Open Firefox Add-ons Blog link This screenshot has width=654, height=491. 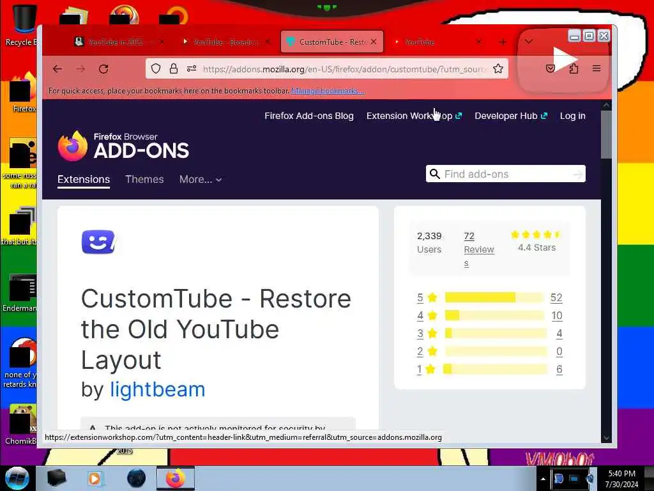pos(309,116)
